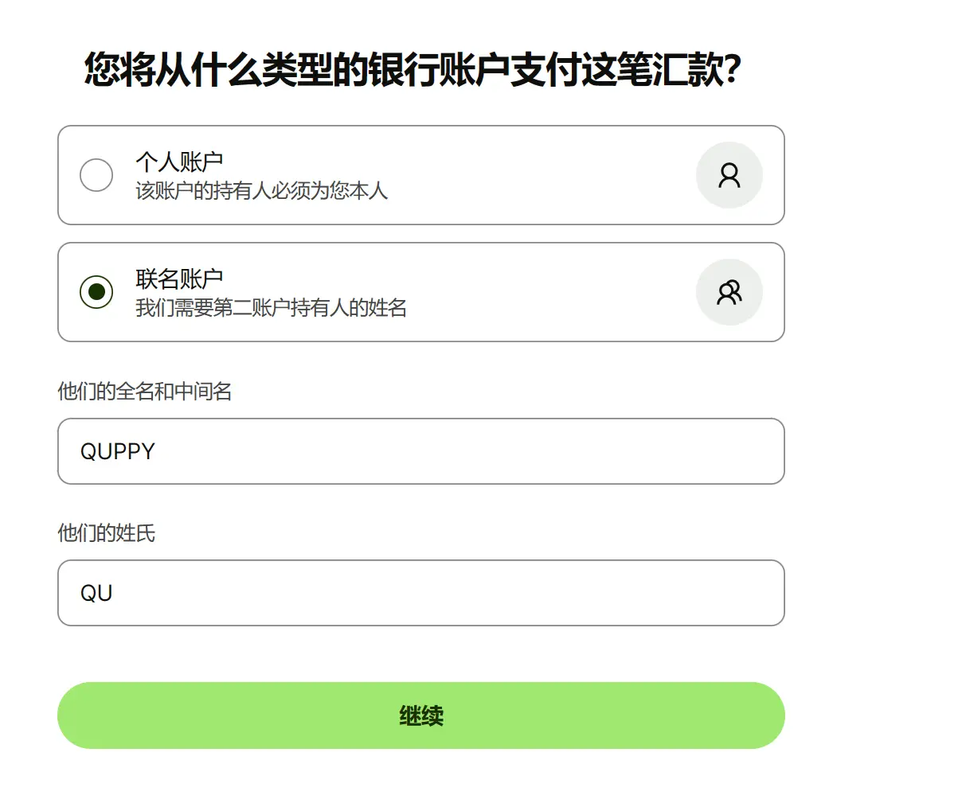The image size is (954, 799).
Task: Click the 联名账户 option title
Action: point(179,279)
